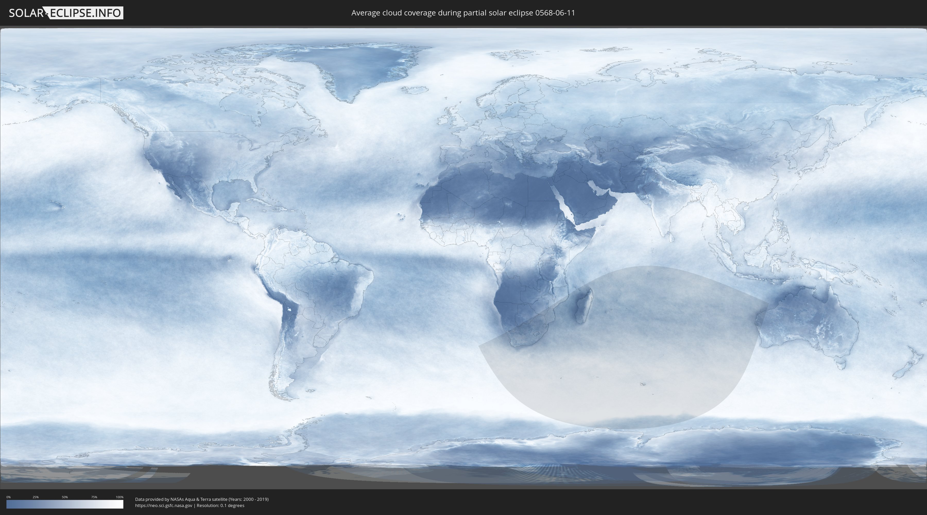Click the NASA Aqua & Terra data credit
Viewport: 927px width, 515px height.
click(202, 499)
